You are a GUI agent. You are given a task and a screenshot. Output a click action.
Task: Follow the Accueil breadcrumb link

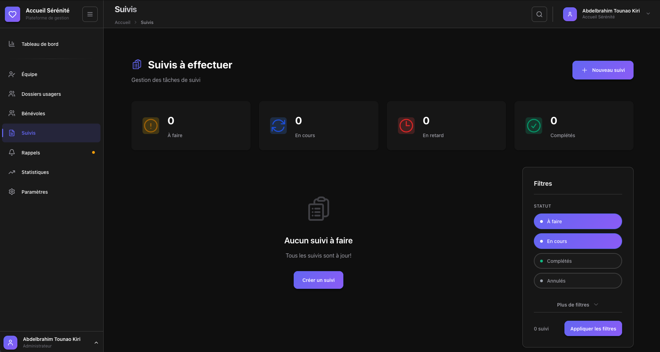122,23
